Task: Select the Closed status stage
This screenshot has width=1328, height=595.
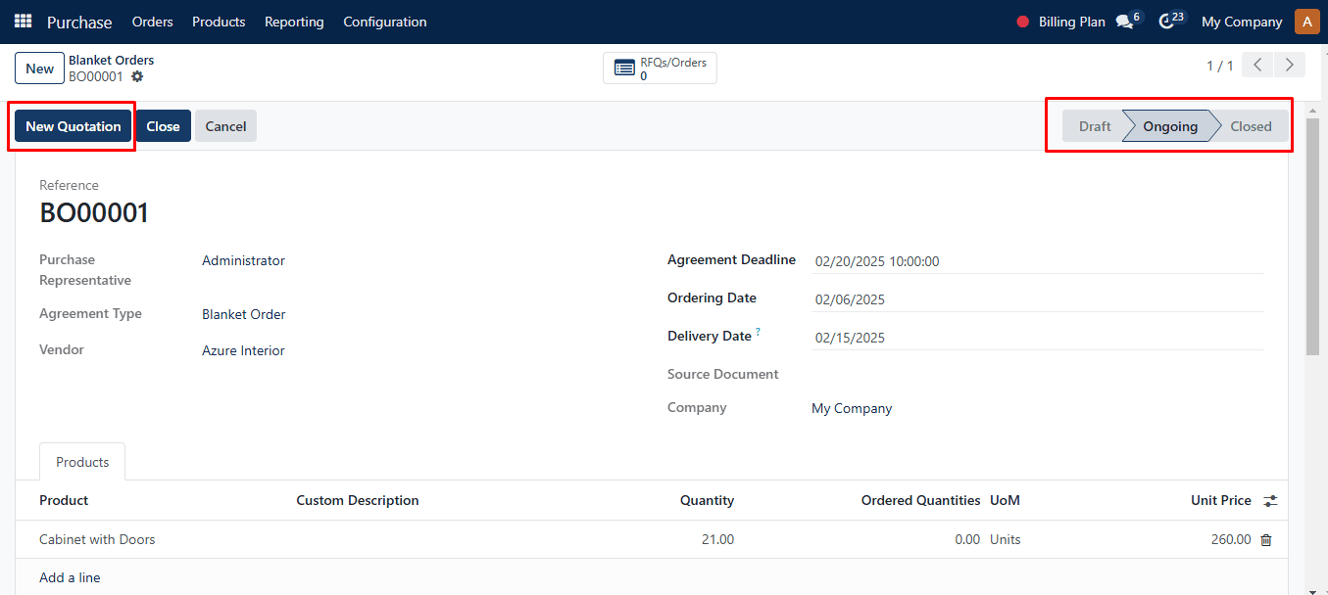Action: pos(1252,126)
